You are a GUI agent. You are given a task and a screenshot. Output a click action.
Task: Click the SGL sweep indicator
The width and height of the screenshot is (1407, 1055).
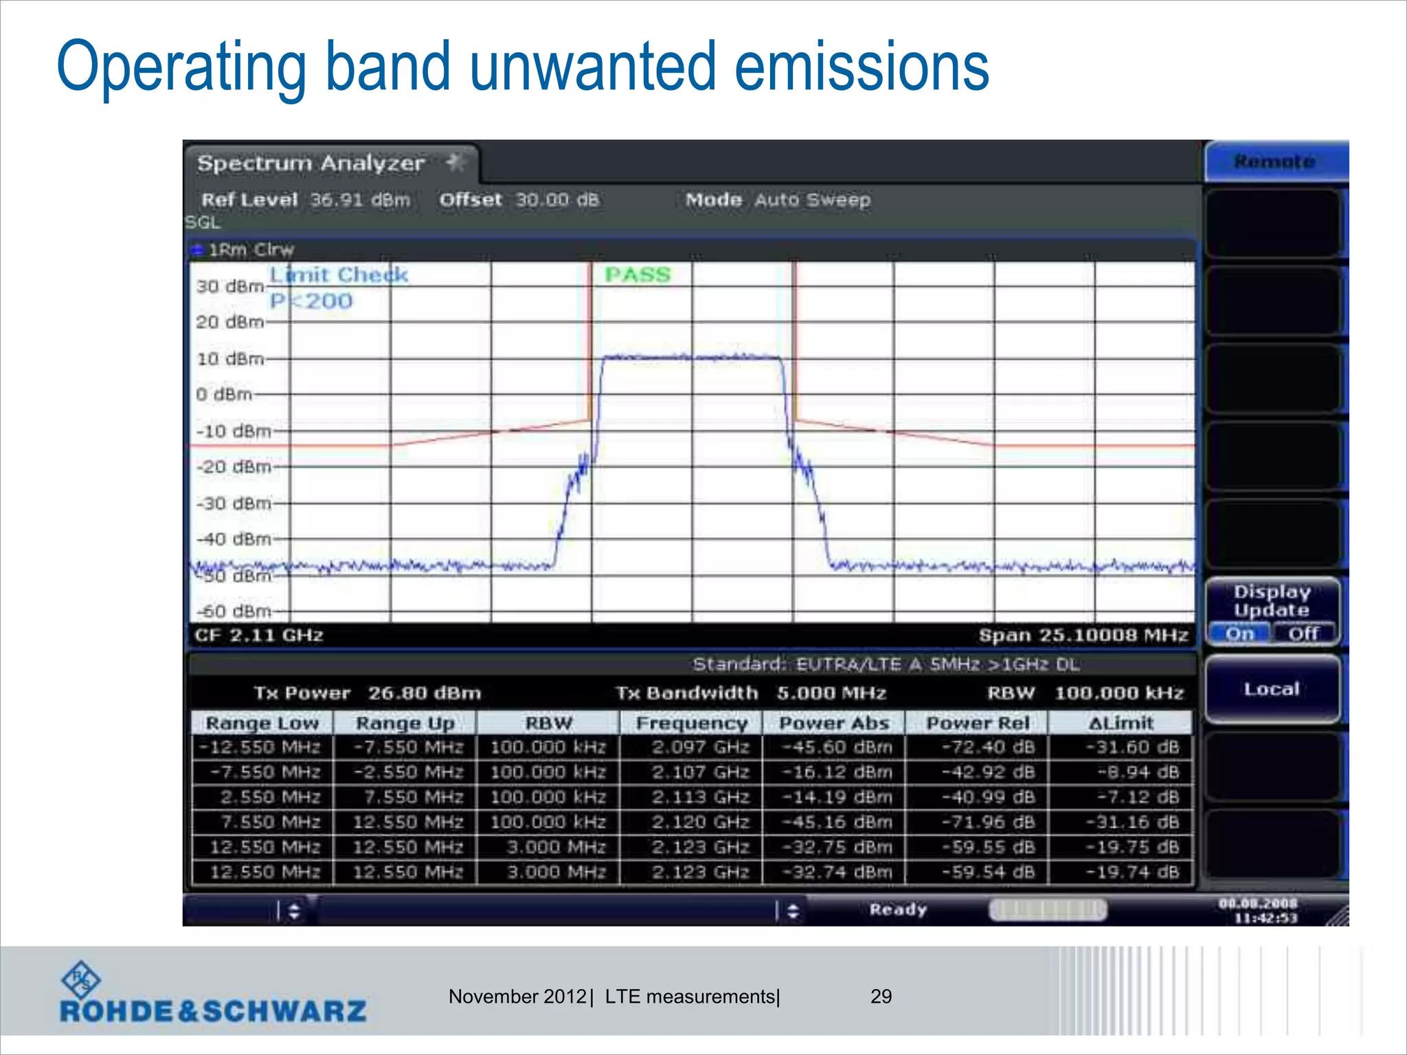(203, 223)
